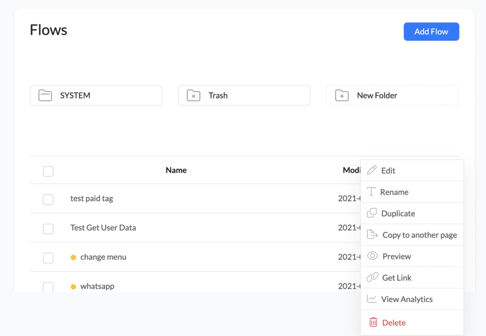Create a New Folder

point(392,95)
